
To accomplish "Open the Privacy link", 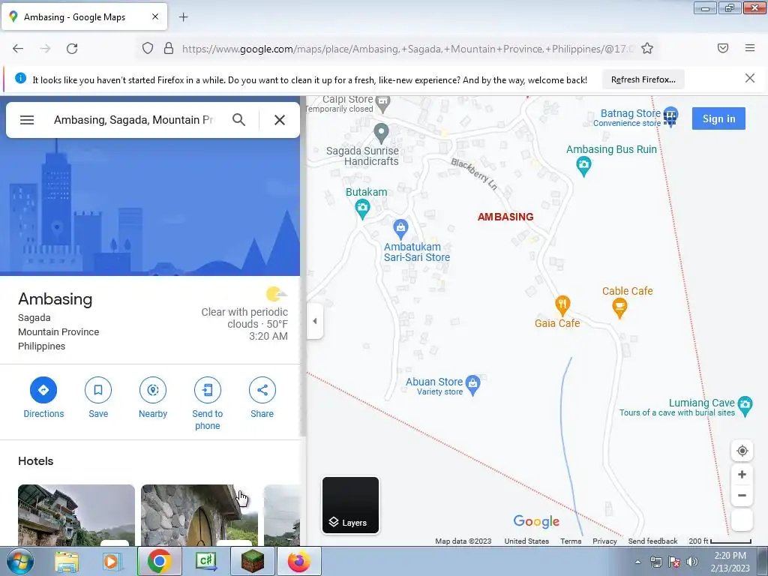I will coord(604,541).
